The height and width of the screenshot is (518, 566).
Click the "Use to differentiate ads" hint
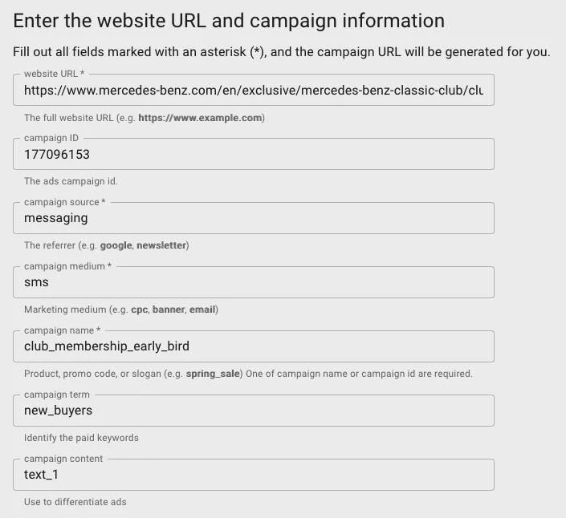coord(75,502)
